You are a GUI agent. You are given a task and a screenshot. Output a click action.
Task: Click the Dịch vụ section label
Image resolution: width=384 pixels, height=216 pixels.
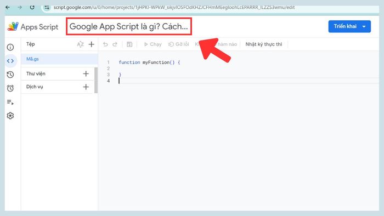tap(35, 87)
